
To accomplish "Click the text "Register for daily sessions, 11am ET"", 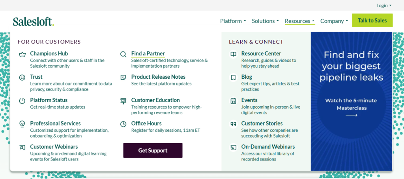I will pos(166,130).
